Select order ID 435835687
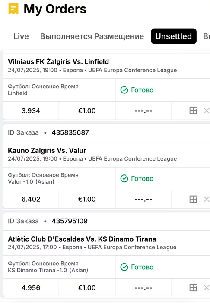This screenshot has height=303, width=210. pos(70,132)
